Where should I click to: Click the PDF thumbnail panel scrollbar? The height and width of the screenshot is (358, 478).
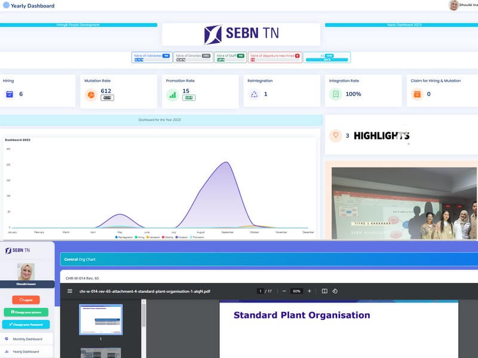tap(144, 315)
